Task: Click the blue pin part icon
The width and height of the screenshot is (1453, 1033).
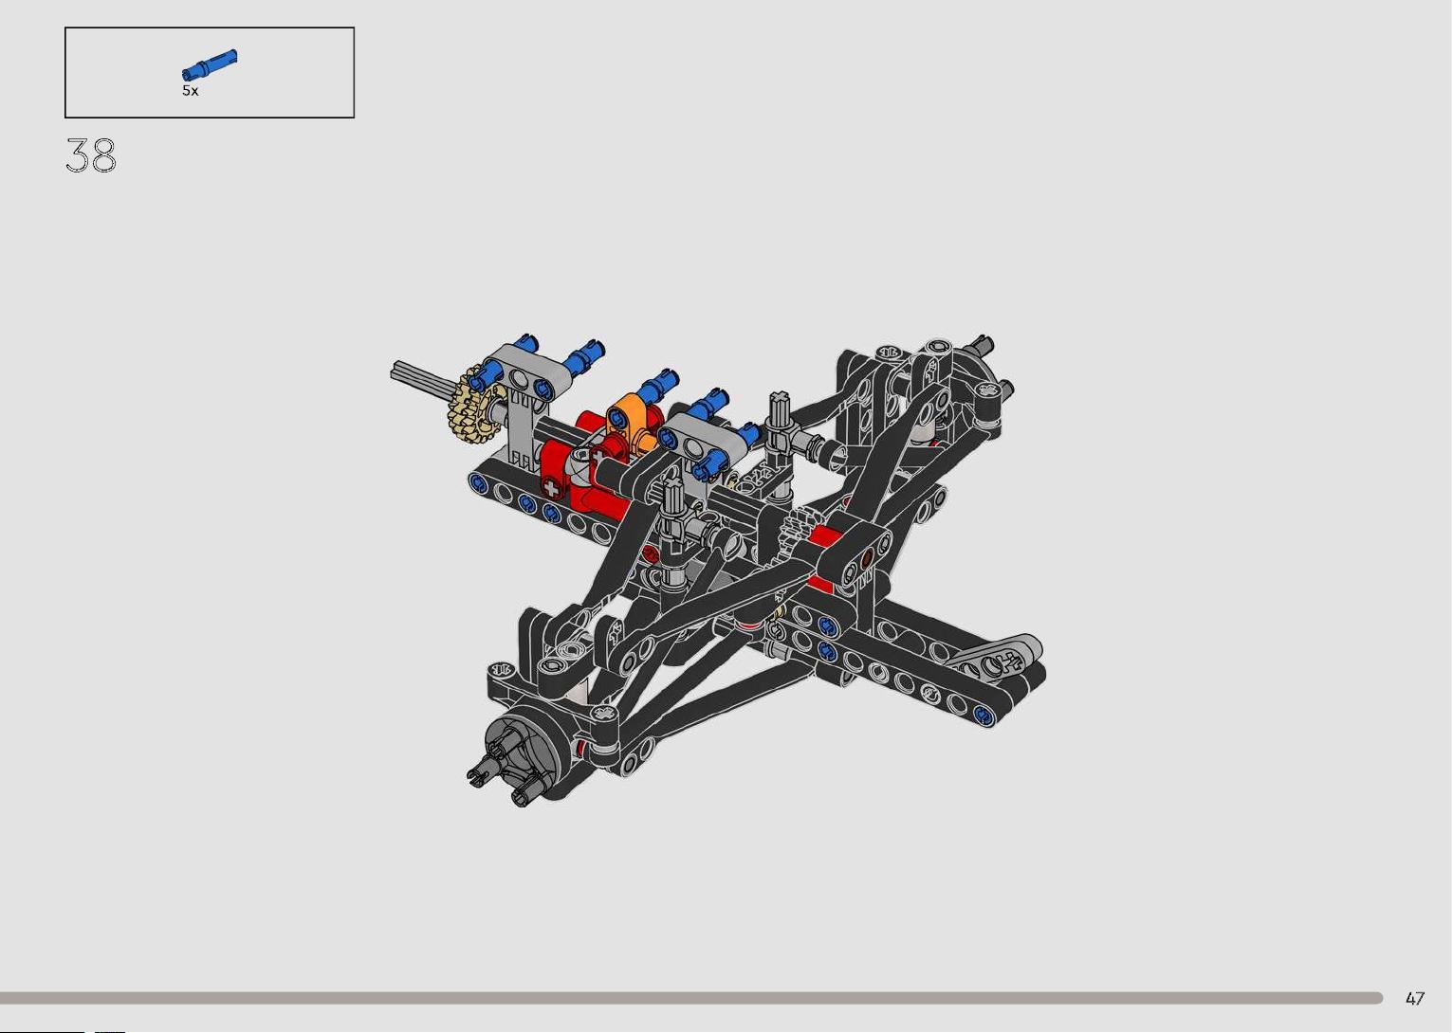Action: [210, 64]
